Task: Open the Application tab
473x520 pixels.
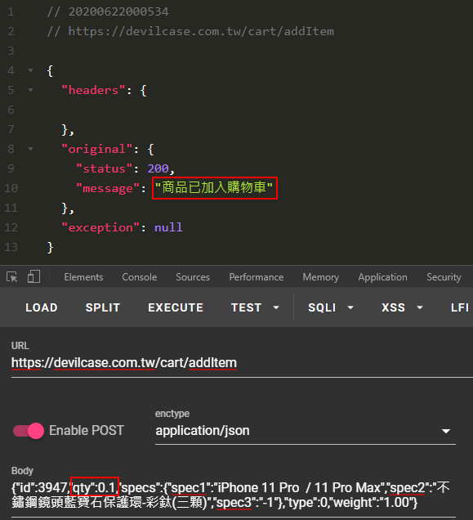Action: pos(382,277)
